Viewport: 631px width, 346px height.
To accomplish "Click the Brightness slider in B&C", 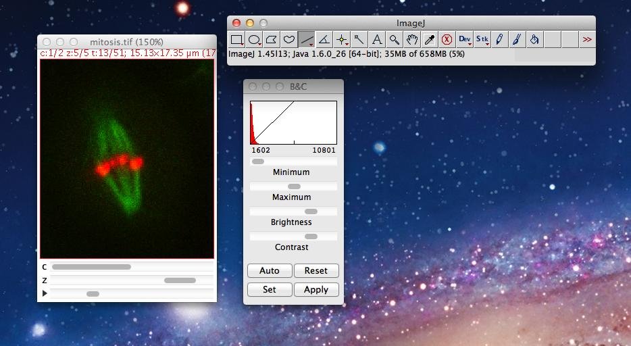I will (293, 212).
